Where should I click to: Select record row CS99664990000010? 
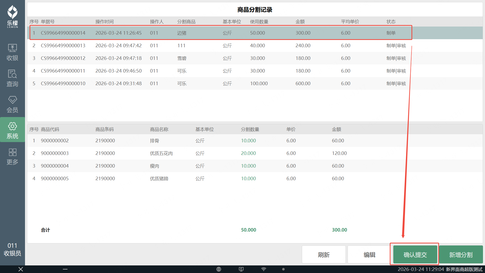pos(63,83)
